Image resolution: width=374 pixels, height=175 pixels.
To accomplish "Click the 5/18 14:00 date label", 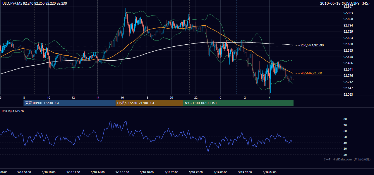I will point(98,172).
